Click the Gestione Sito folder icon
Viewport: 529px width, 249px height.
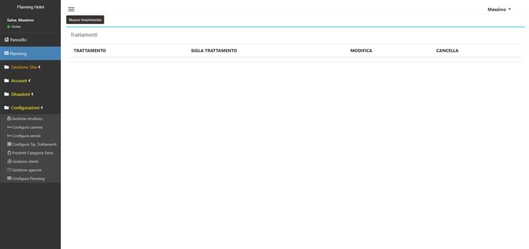(x=7, y=68)
